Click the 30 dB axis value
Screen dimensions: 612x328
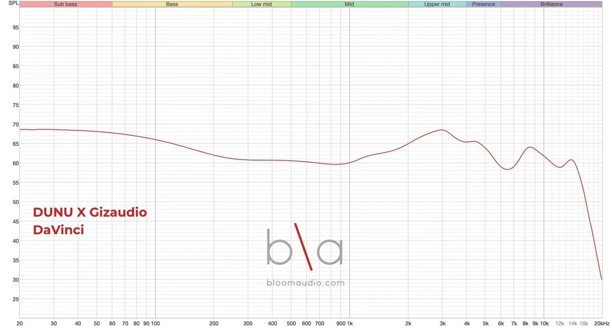[x=15, y=280]
